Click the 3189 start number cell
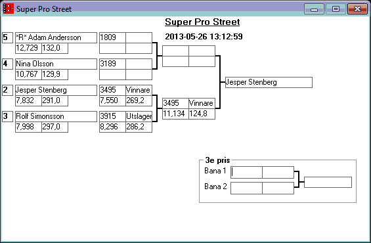The width and height of the screenshot is (371, 243). [112, 64]
